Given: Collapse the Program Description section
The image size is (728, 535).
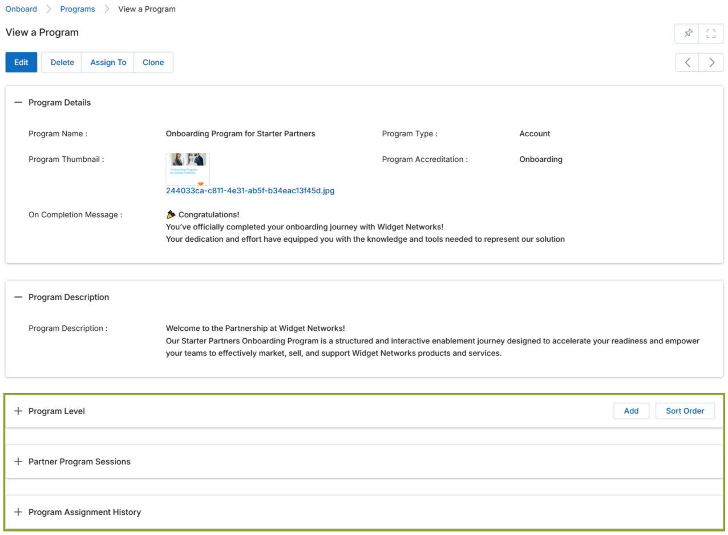Looking at the screenshot, I should click(18, 297).
